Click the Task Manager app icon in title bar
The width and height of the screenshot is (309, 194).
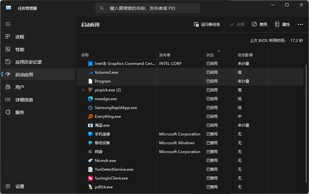click(9, 8)
